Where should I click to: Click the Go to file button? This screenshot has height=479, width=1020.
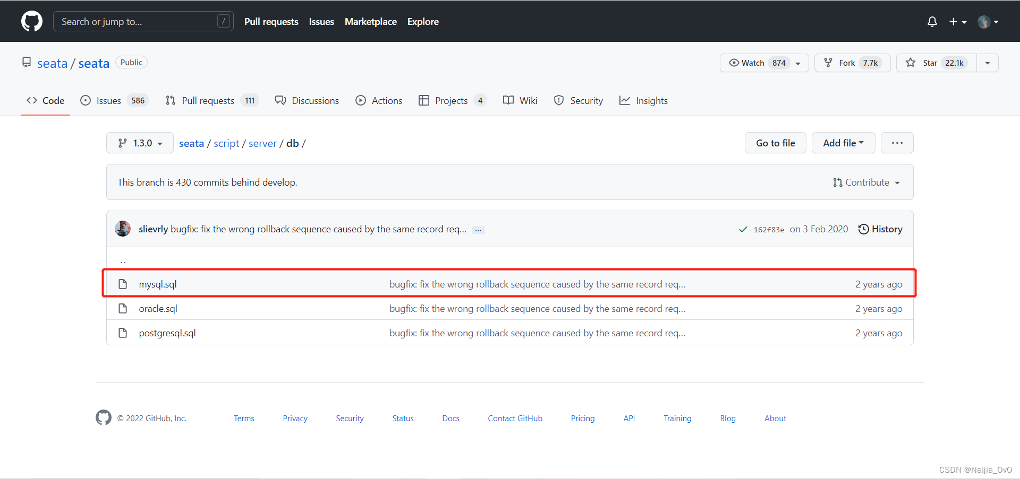775,143
